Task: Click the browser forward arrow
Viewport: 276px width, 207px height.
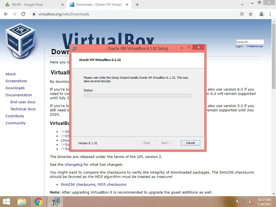Action: 15,14
